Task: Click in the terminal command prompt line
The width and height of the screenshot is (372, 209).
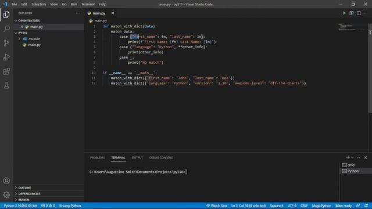Action: pos(138,172)
